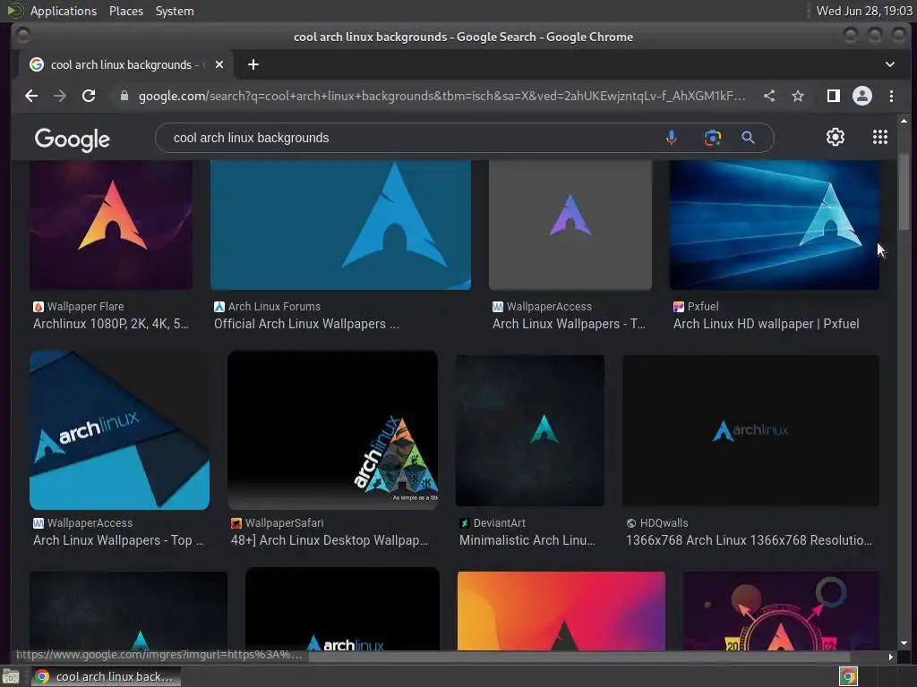Click the forward navigation arrow
This screenshot has width=917, height=687.
tap(60, 96)
